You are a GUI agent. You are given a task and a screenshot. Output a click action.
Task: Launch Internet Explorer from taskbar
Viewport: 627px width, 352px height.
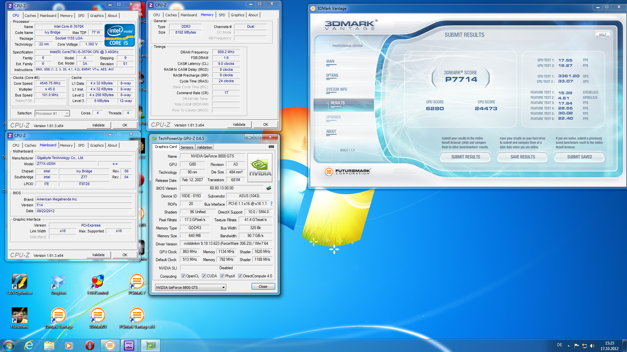click(x=29, y=345)
